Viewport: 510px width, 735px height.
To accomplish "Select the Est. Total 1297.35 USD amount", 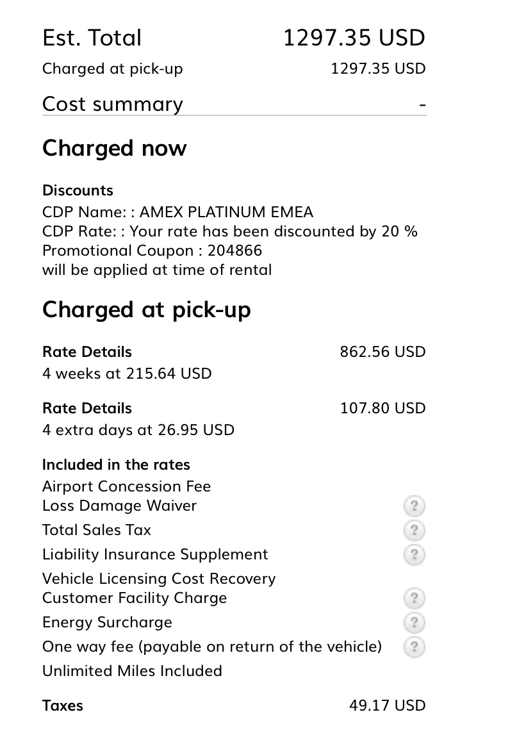I will [x=354, y=38].
